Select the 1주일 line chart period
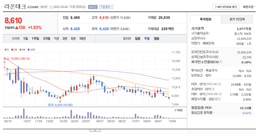Screen dimensions: 262x134 pos(35,38)
